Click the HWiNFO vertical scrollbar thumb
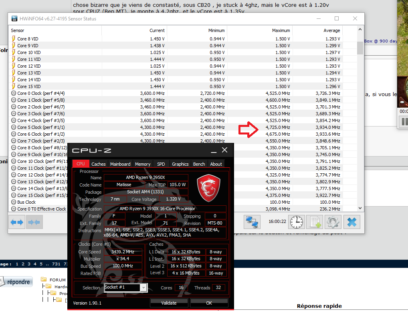 pos(360,48)
